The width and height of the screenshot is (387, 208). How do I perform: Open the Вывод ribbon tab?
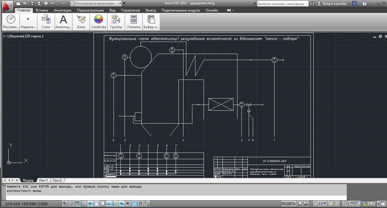(x=151, y=10)
